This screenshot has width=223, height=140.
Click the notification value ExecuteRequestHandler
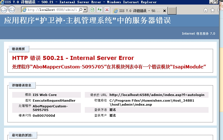tap(54, 101)
